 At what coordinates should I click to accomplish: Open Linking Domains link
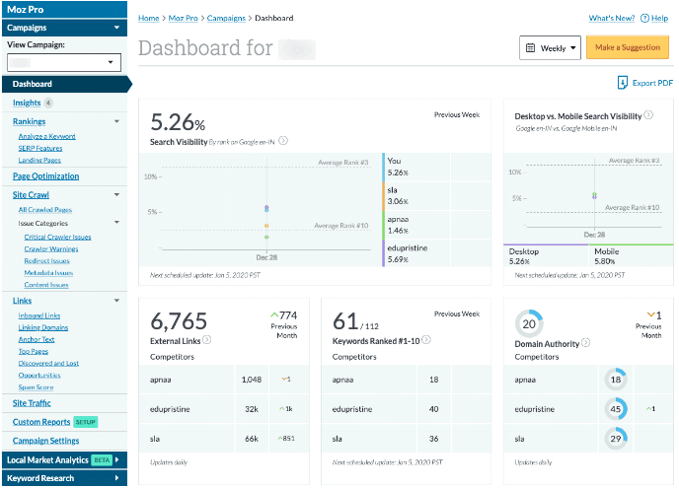point(42,327)
